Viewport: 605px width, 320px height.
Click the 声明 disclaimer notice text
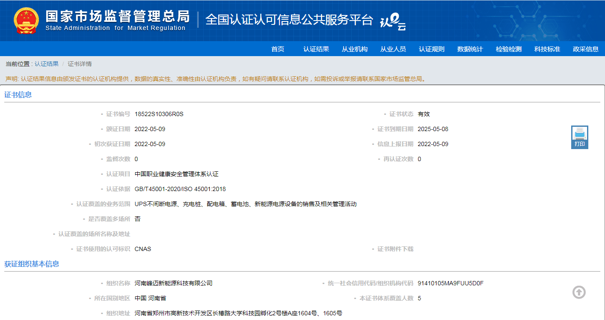pos(216,79)
